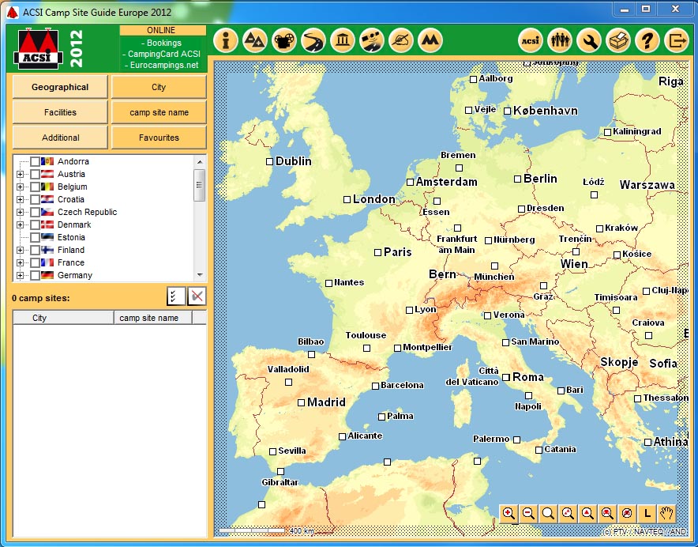Click the magnifier with one red triangle
This screenshot has width=698, height=547.
click(x=587, y=514)
